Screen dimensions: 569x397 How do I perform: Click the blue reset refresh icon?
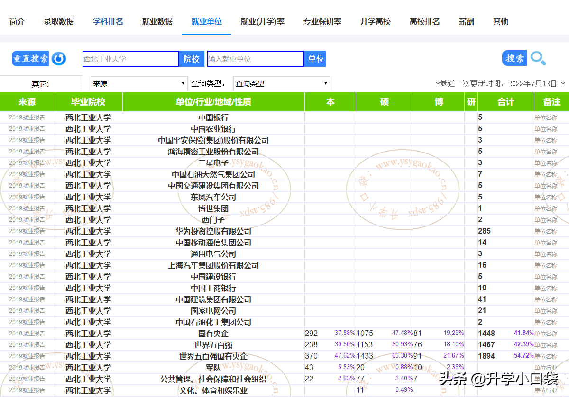click(x=59, y=59)
